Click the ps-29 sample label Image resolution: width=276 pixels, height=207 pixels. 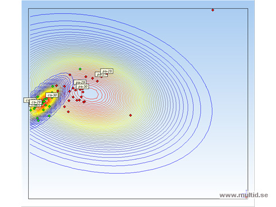click(80, 82)
